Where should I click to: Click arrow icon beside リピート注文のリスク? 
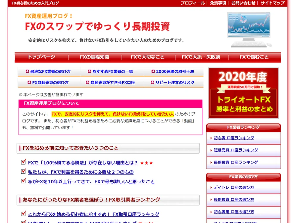coord(152,82)
